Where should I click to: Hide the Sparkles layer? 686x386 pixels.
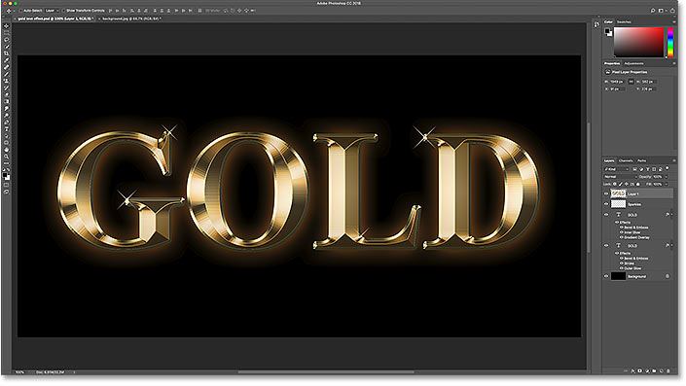tap(606, 204)
